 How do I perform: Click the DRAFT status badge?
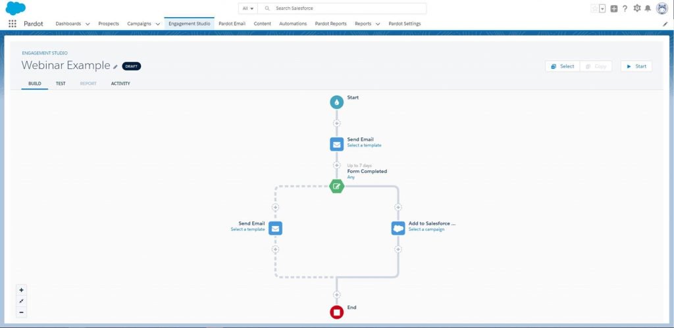[132, 66]
